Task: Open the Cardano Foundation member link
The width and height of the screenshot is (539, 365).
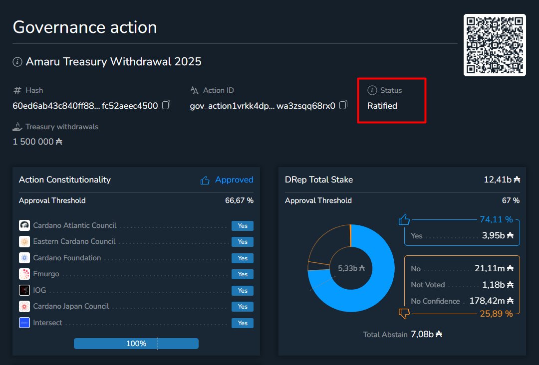Action: click(67, 257)
